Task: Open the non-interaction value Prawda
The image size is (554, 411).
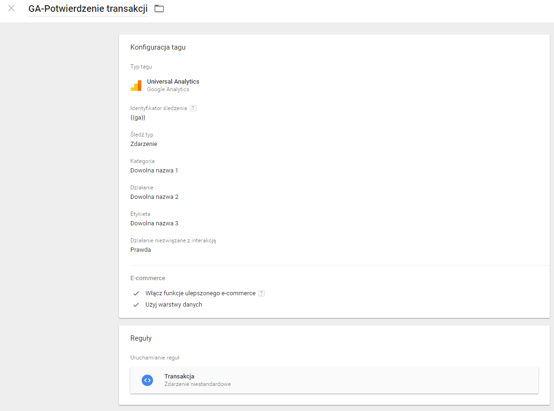Action: click(140, 250)
